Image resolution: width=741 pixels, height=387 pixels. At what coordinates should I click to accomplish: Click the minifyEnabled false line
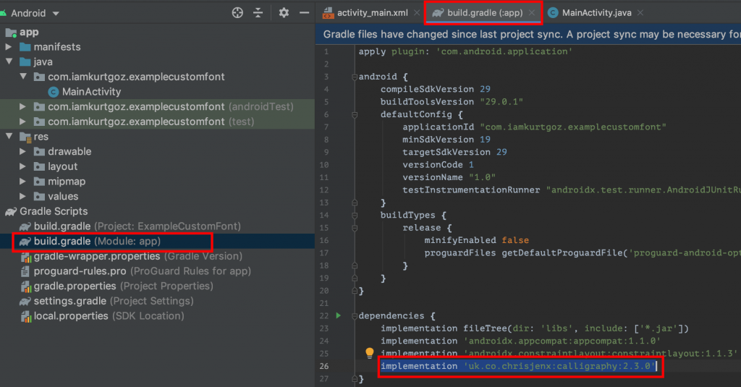coord(476,240)
